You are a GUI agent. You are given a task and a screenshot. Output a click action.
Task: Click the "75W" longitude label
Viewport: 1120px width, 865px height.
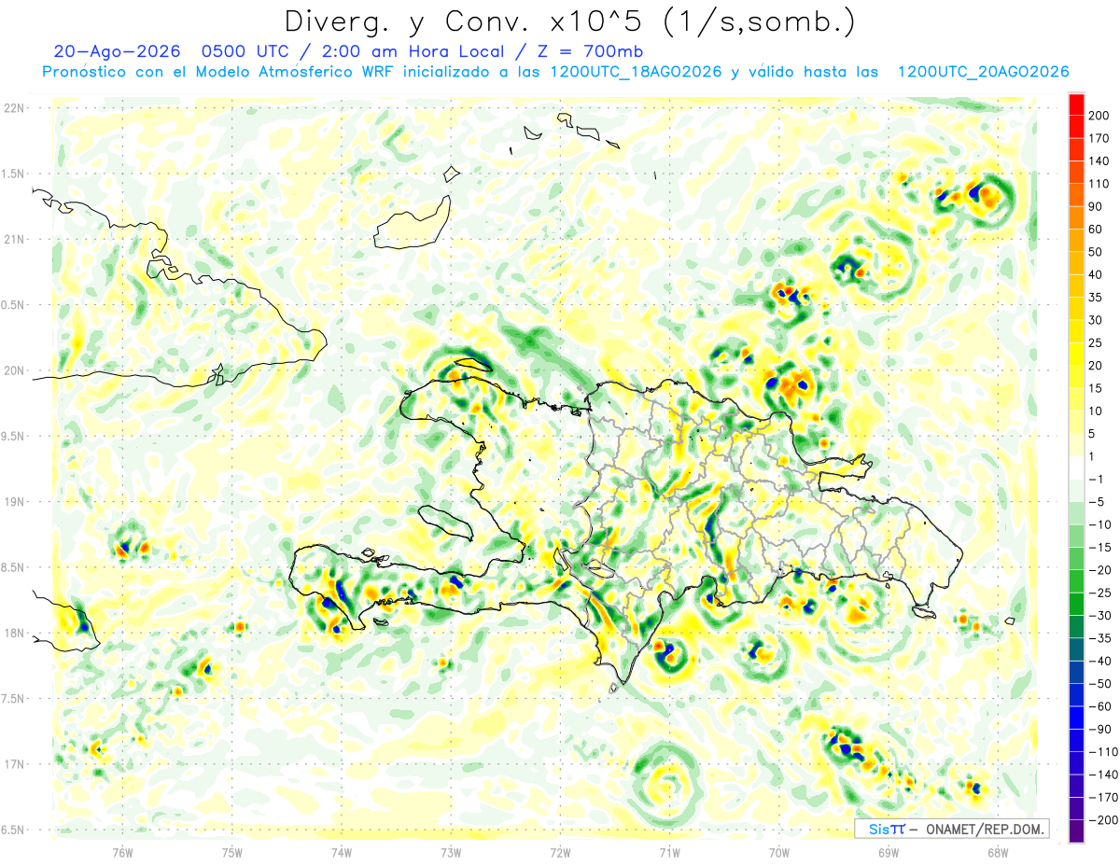coord(232,853)
